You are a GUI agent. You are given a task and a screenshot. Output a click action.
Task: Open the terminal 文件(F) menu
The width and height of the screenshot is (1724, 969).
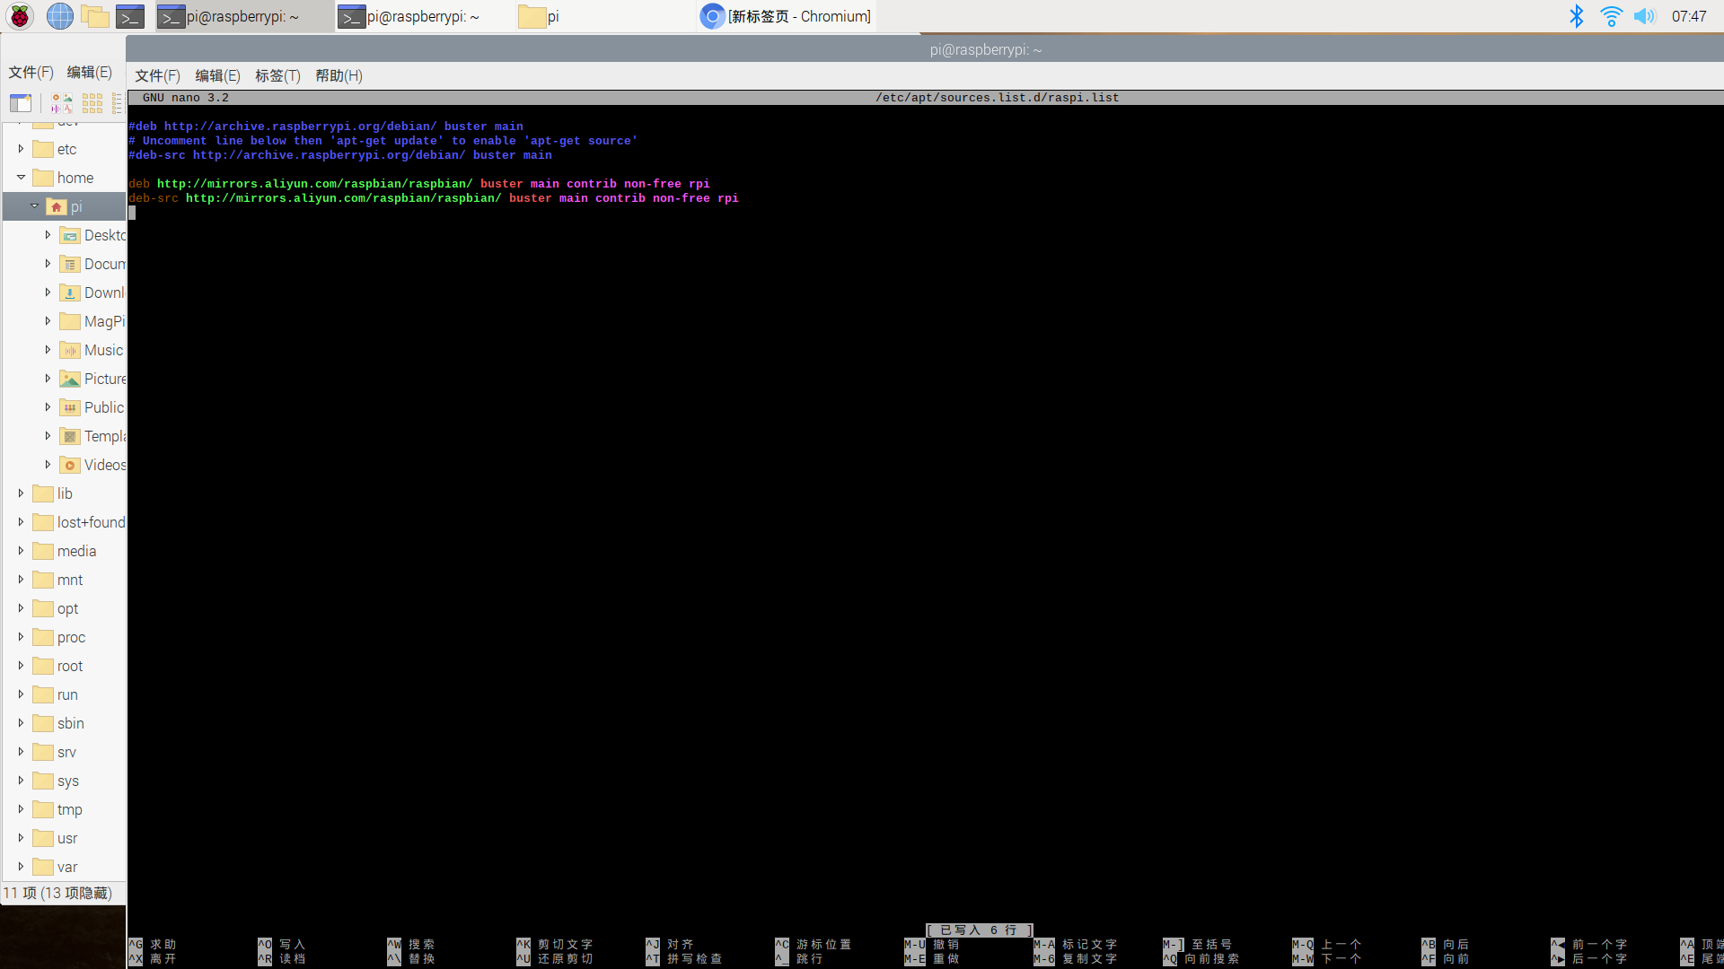pos(157,75)
